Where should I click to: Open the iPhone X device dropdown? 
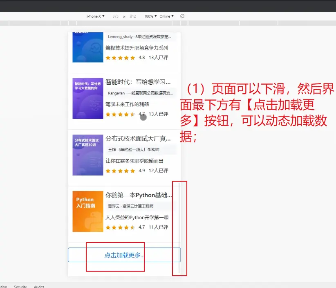coord(95,16)
